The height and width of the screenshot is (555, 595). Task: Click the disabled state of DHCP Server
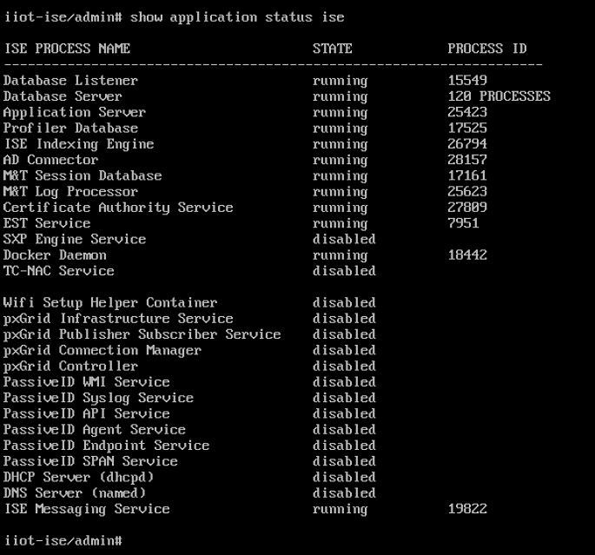344,478
